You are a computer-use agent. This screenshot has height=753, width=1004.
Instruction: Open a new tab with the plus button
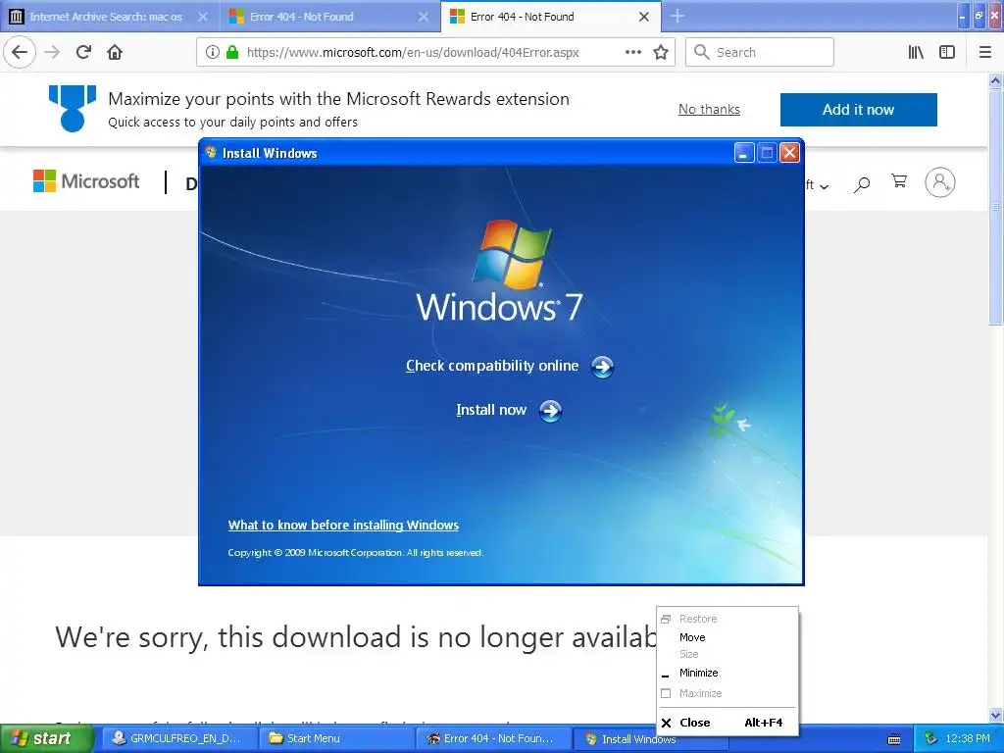(x=678, y=16)
